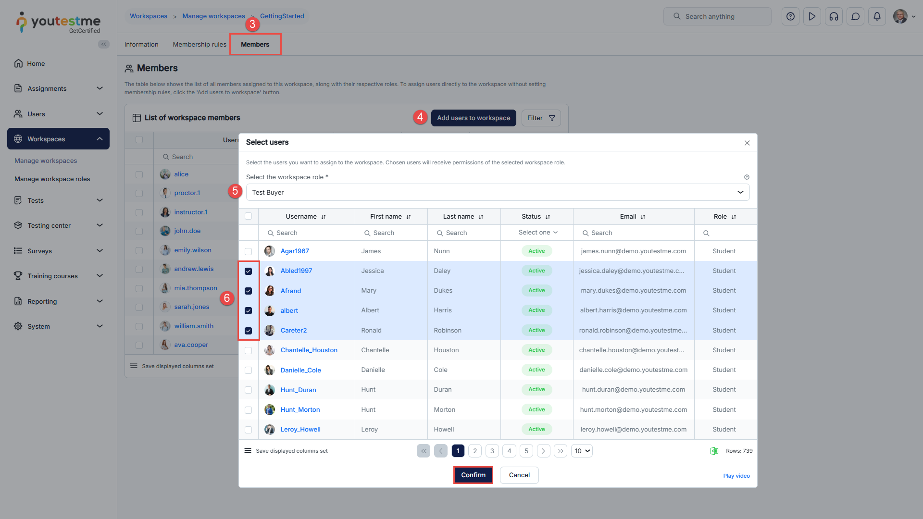Open the Status 'Select one' filter
Image resolution: width=923 pixels, height=519 pixels.
(x=537, y=233)
